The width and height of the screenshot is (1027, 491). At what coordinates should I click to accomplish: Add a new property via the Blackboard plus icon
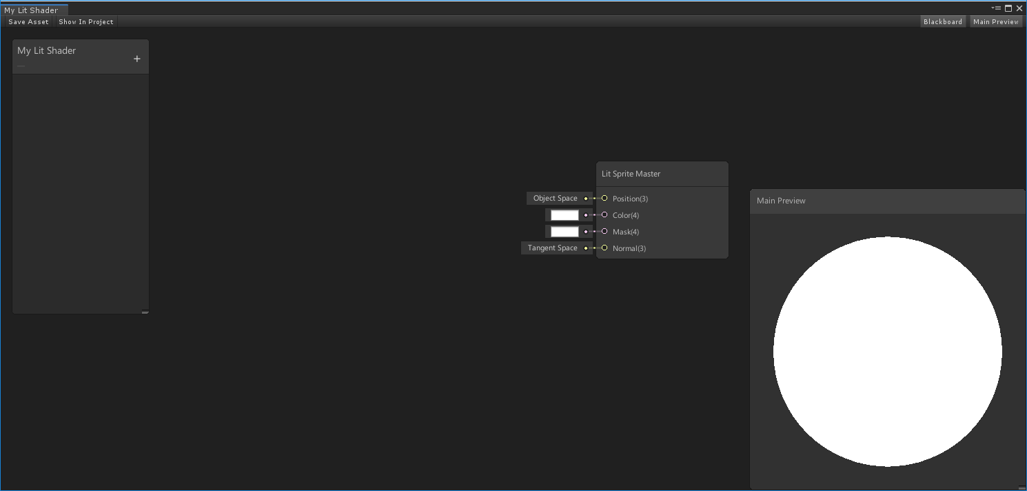pyautogui.click(x=137, y=57)
